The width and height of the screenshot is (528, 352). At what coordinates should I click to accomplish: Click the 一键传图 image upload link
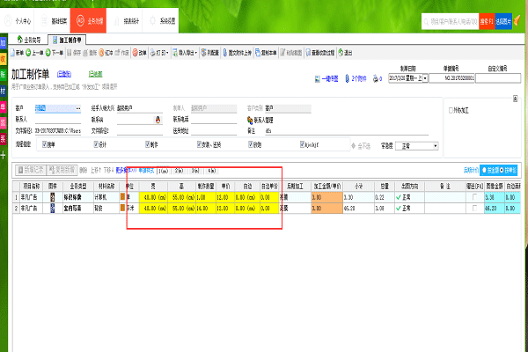click(326, 79)
